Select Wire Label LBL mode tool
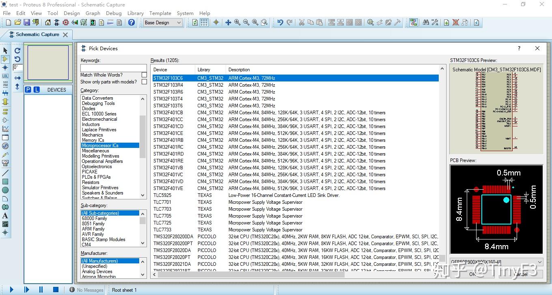This screenshot has width=552, height=295. point(5,76)
